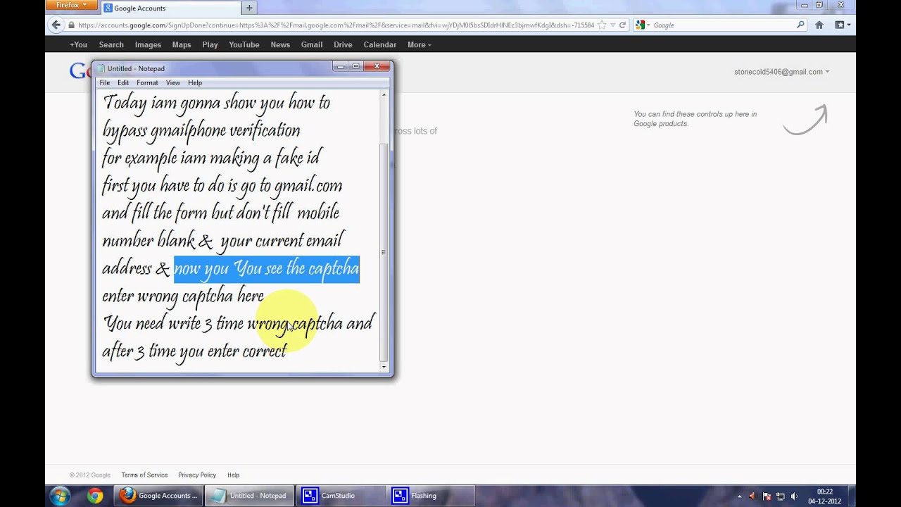Open Google Calendar link
The image size is (901, 507).
(x=380, y=44)
